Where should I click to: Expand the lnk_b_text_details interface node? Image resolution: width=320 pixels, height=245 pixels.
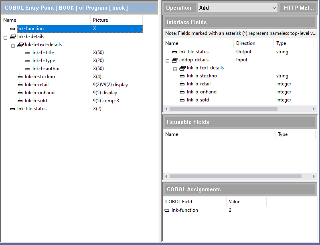pos(175,69)
